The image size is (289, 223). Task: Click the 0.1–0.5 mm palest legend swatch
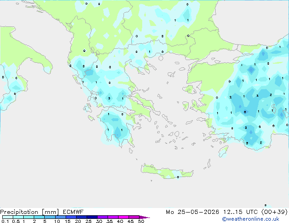8,217
